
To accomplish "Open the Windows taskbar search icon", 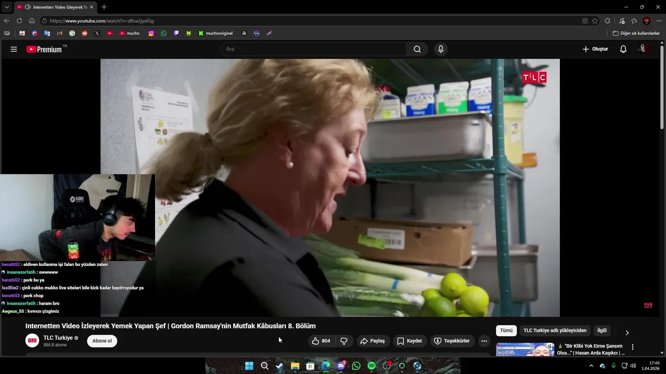I will coord(264,366).
